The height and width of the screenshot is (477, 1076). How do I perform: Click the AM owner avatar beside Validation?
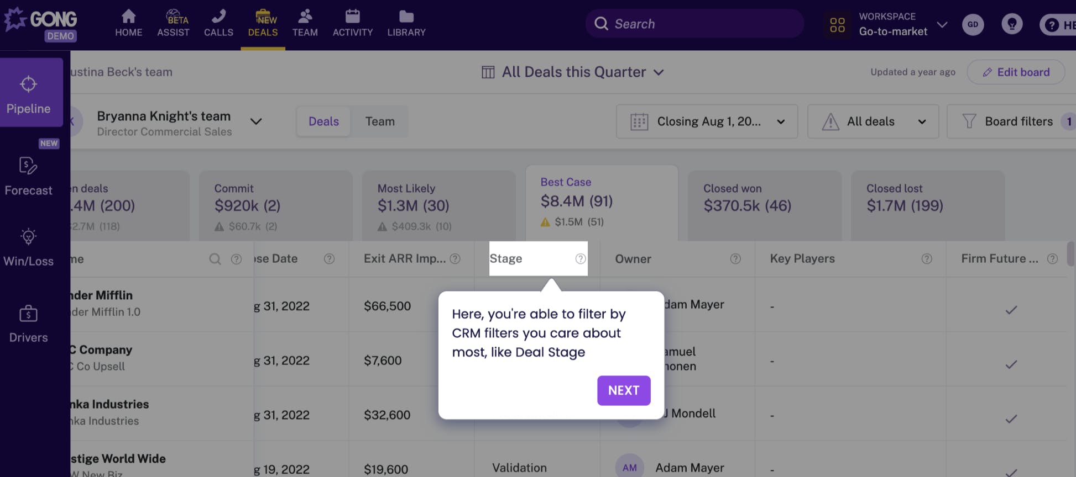(630, 468)
